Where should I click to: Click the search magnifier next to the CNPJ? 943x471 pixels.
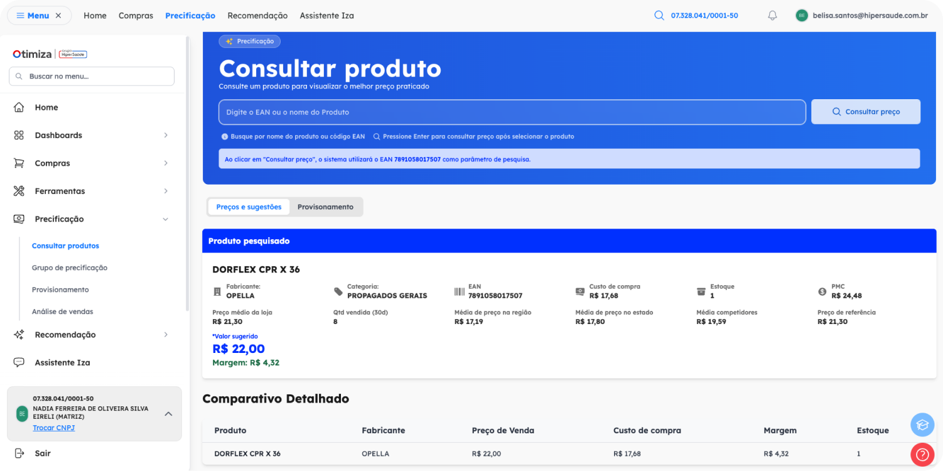point(658,14)
